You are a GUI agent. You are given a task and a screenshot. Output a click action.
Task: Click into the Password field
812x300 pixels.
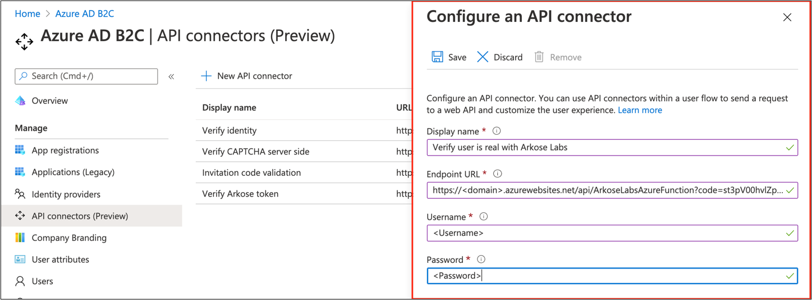[612, 276]
